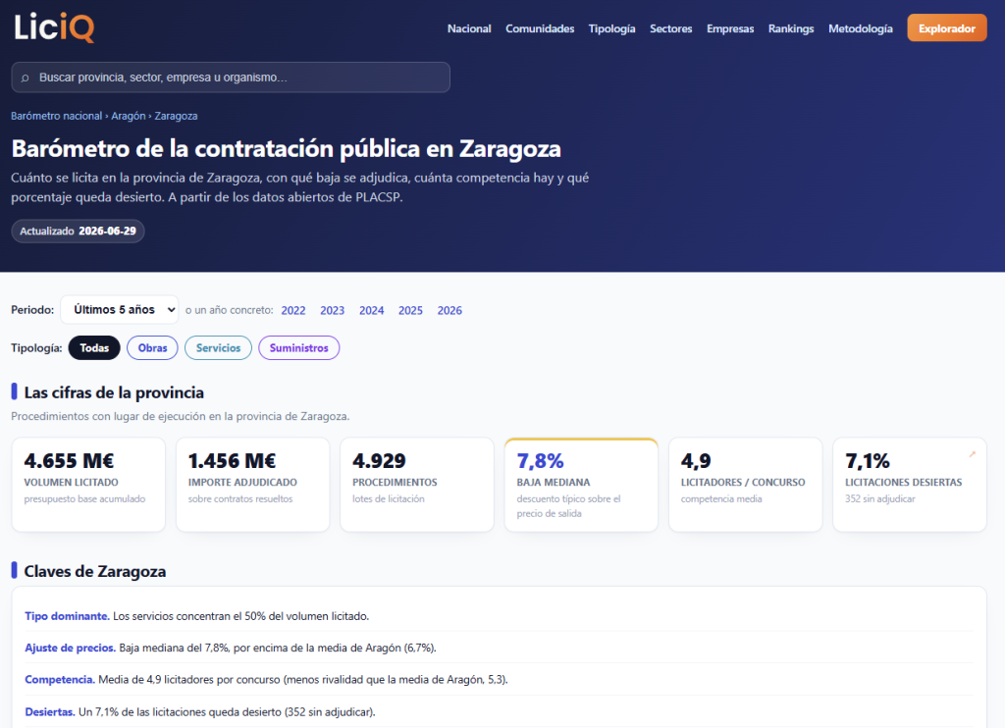Open the Periodo dropdown Últimos 5 años
This screenshot has height=728, width=1005.
tap(120, 309)
